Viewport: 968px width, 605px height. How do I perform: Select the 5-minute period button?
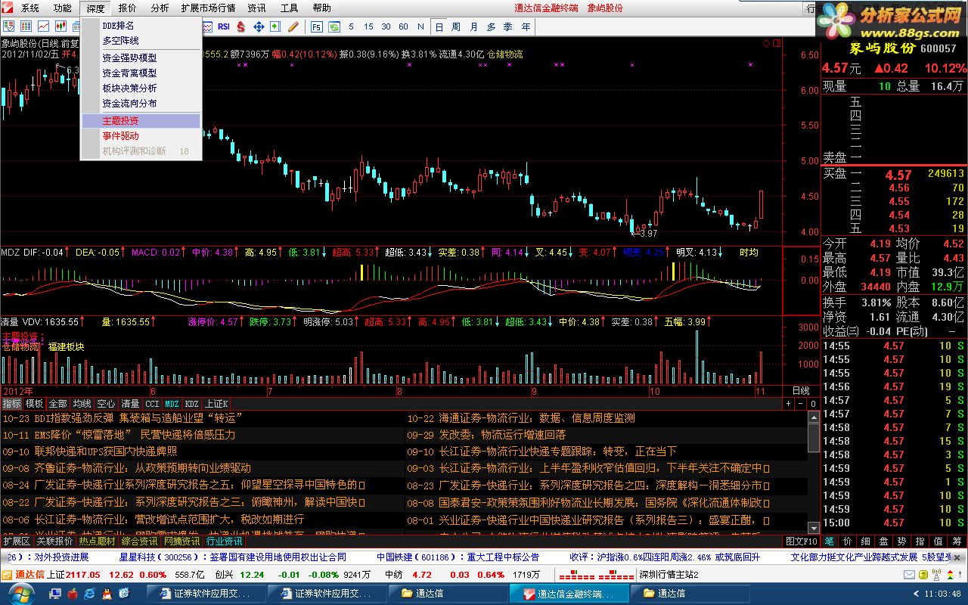tap(351, 26)
